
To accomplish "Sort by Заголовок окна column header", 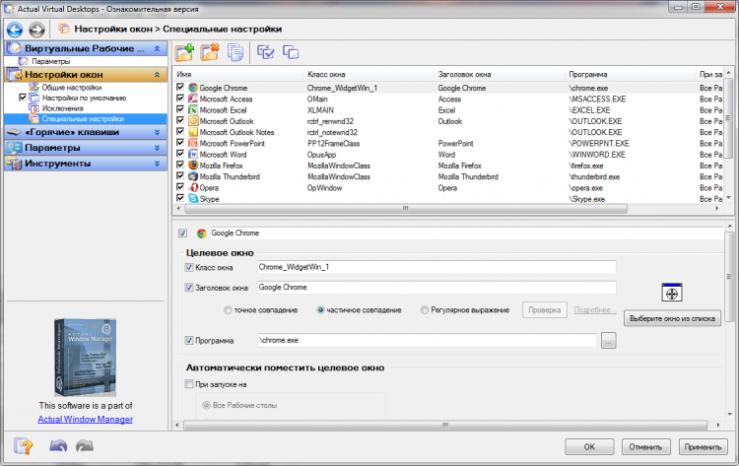I will [500, 75].
